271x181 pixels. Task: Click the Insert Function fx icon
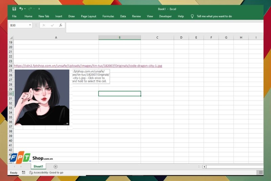tap(61, 25)
